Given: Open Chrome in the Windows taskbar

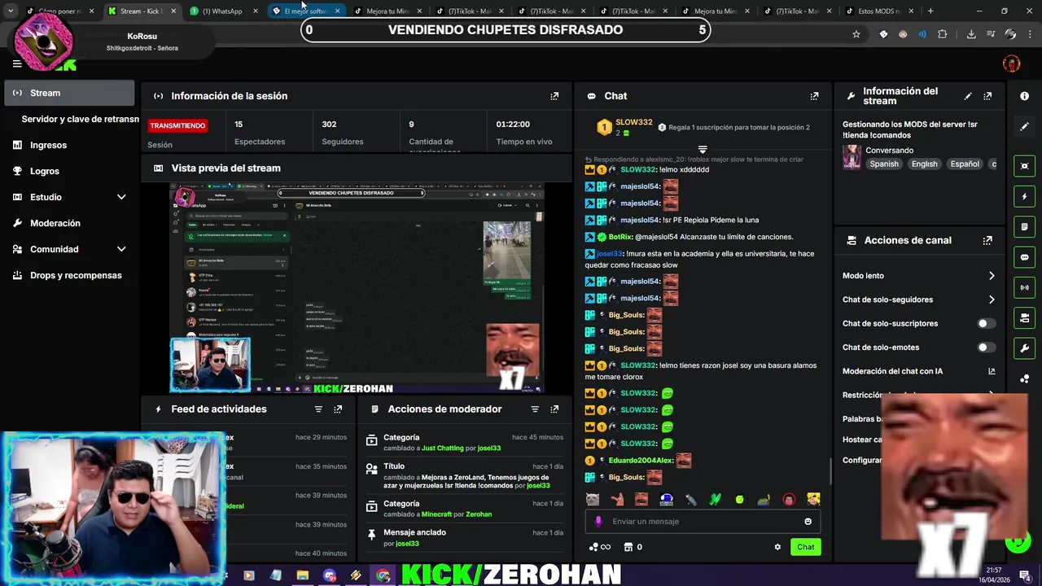Looking at the screenshot, I should coord(383,575).
